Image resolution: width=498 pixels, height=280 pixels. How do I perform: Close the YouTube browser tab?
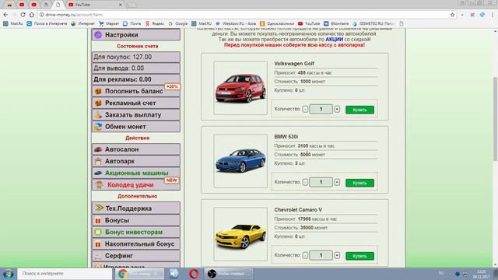point(121,5)
